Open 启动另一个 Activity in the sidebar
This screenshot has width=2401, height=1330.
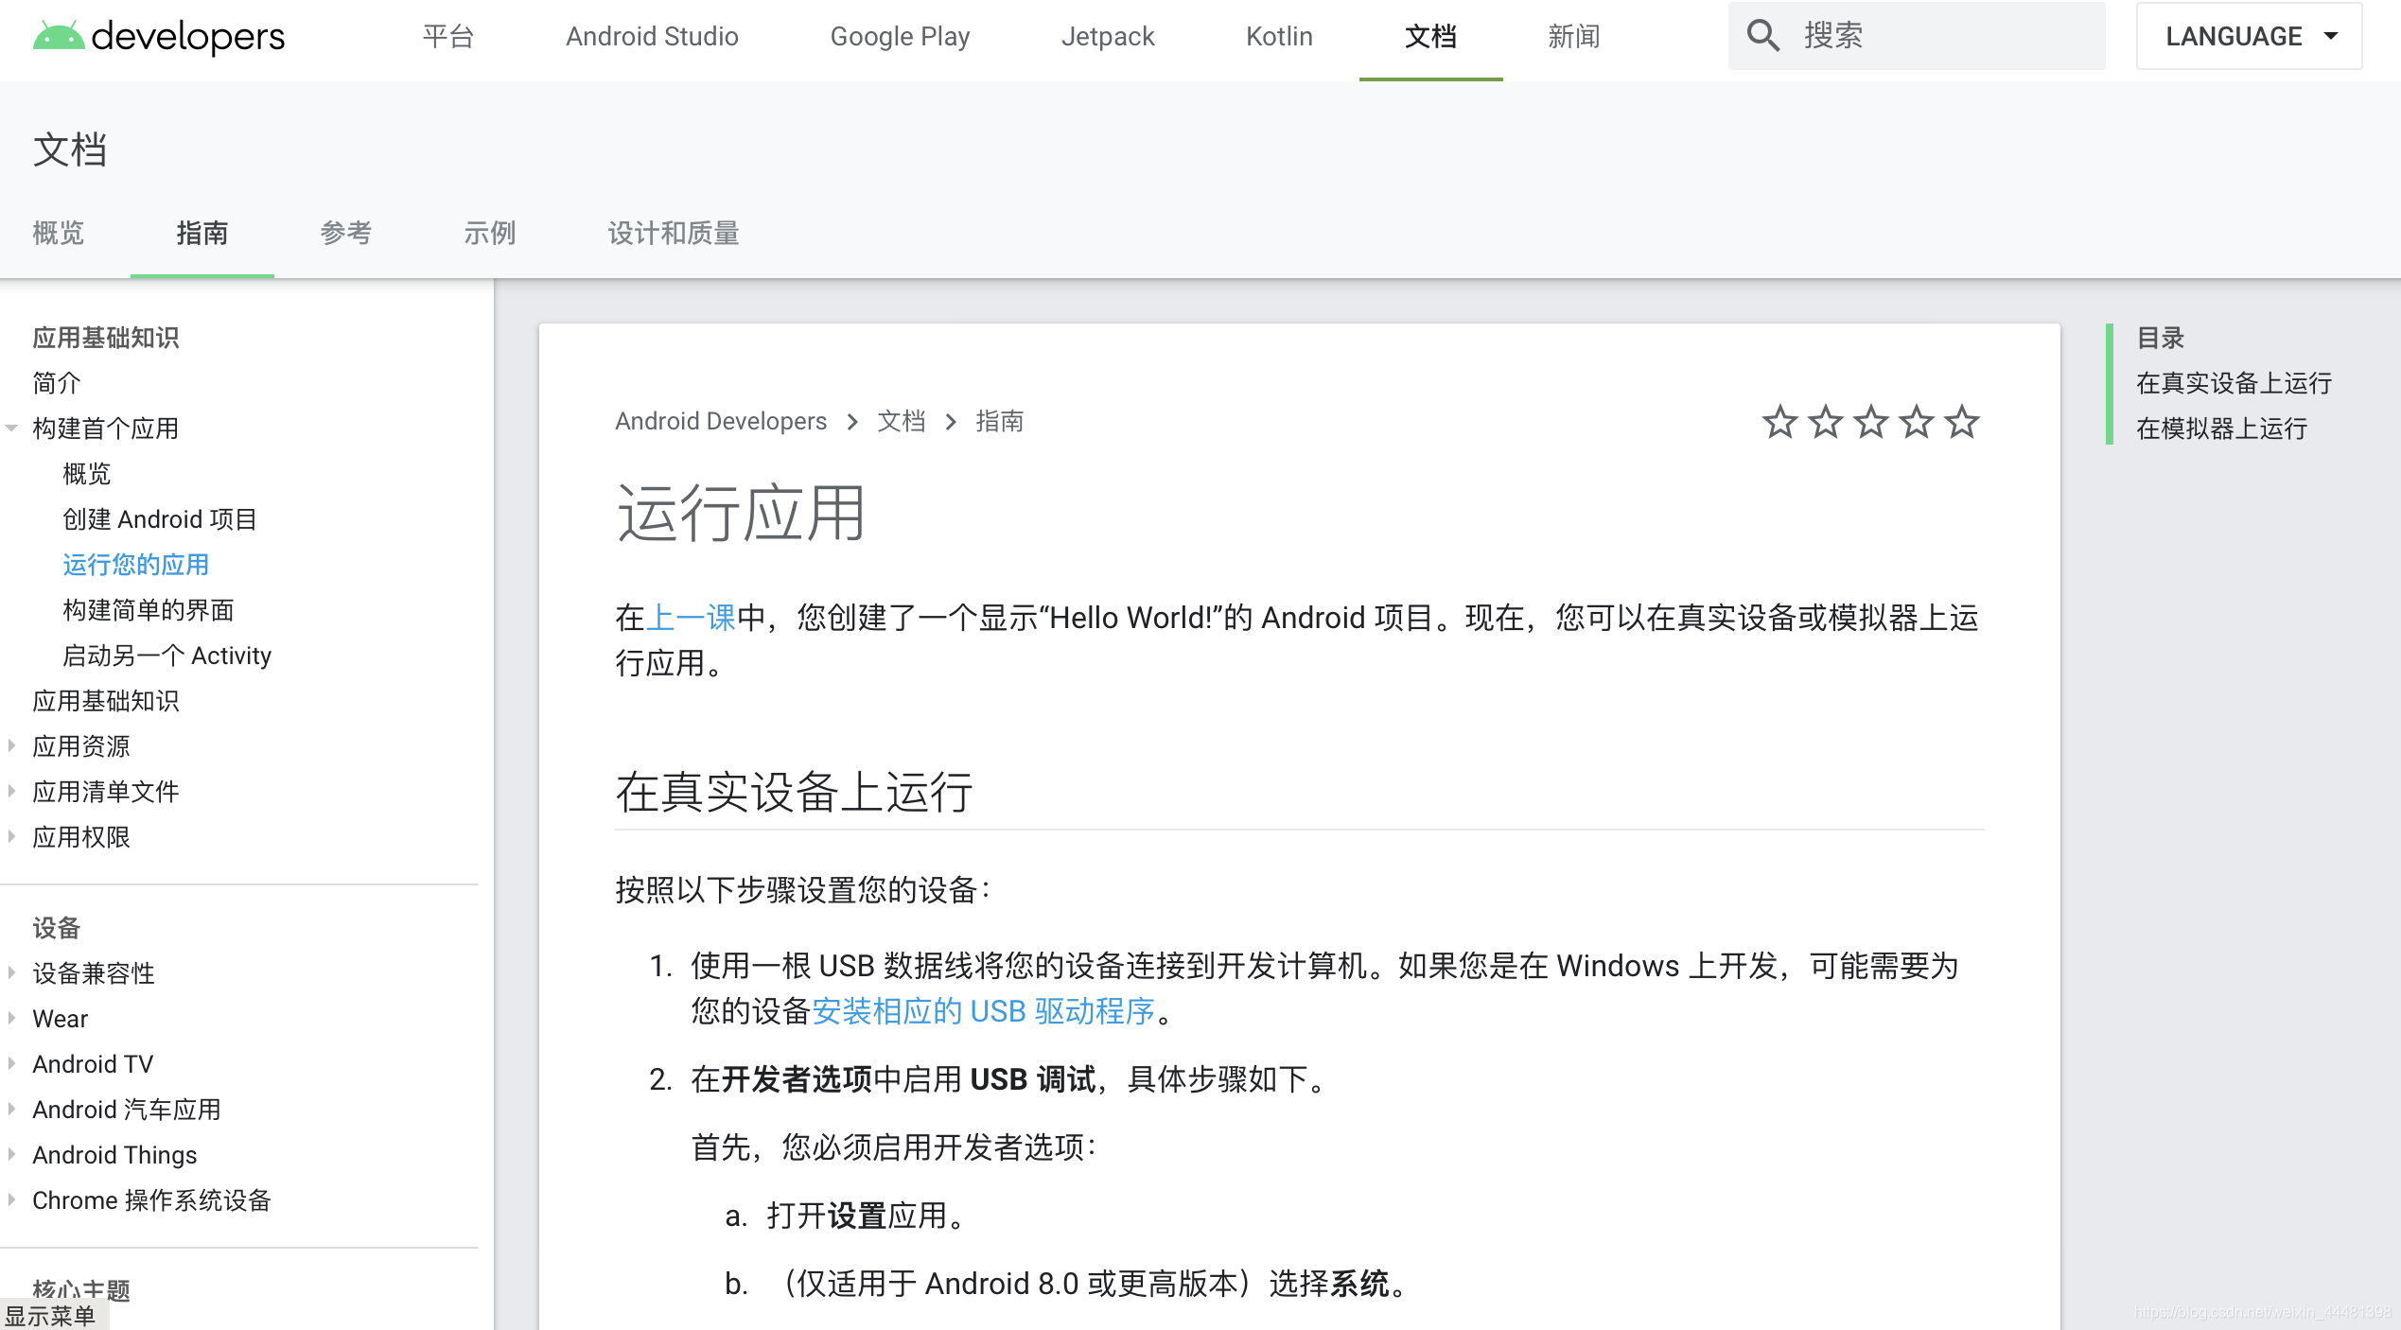click(x=167, y=656)
